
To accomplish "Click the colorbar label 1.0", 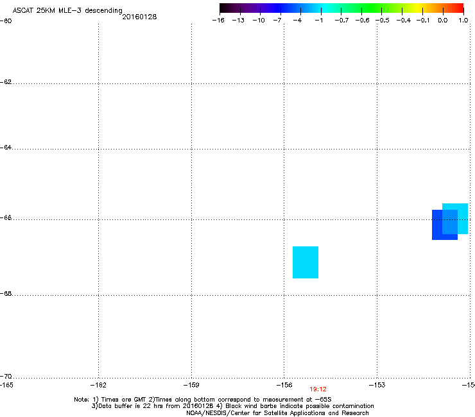I will [463, 21].
